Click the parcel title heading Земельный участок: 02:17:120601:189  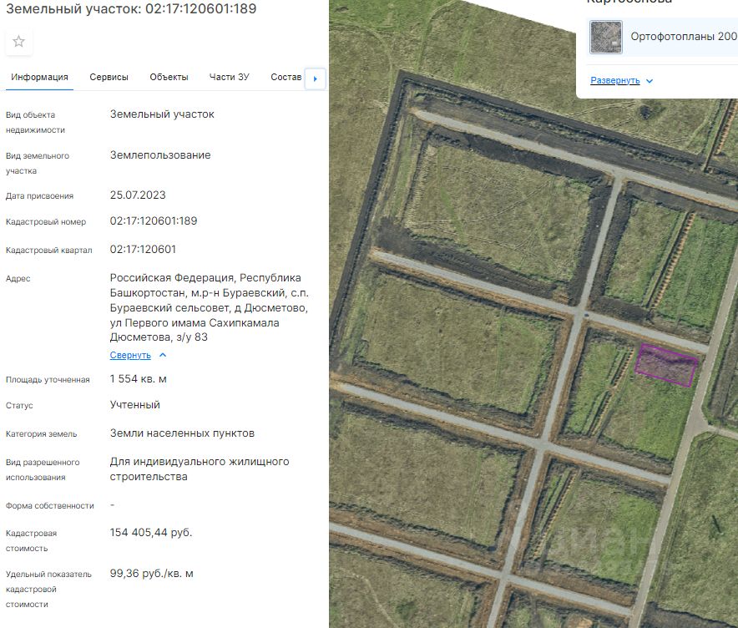coord(131,9)
